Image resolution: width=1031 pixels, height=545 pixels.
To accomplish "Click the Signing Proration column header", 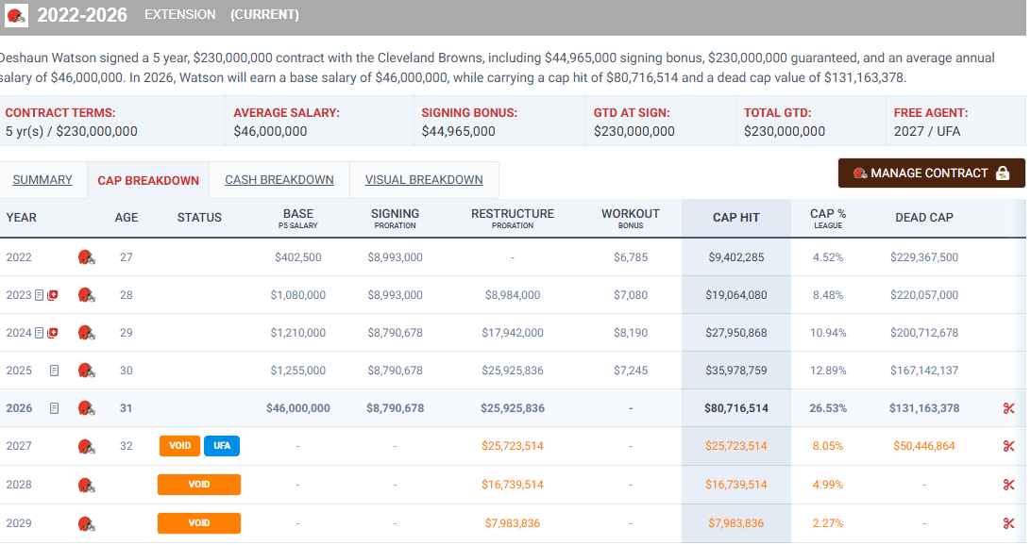I will coord(395,218).
